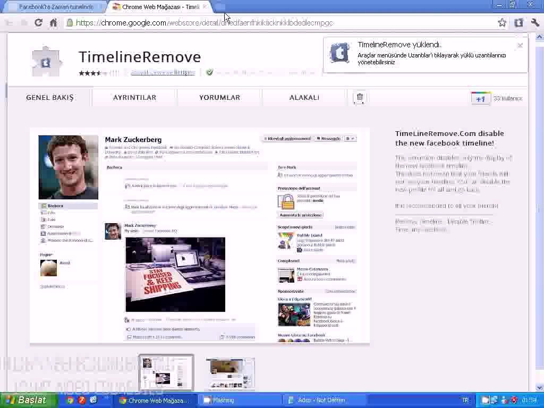Image resolution: width=544 pixels, height=408 pixels.
Task: Click the TimelineRemove extension icon in toolbar
Action: coord(518,23)
